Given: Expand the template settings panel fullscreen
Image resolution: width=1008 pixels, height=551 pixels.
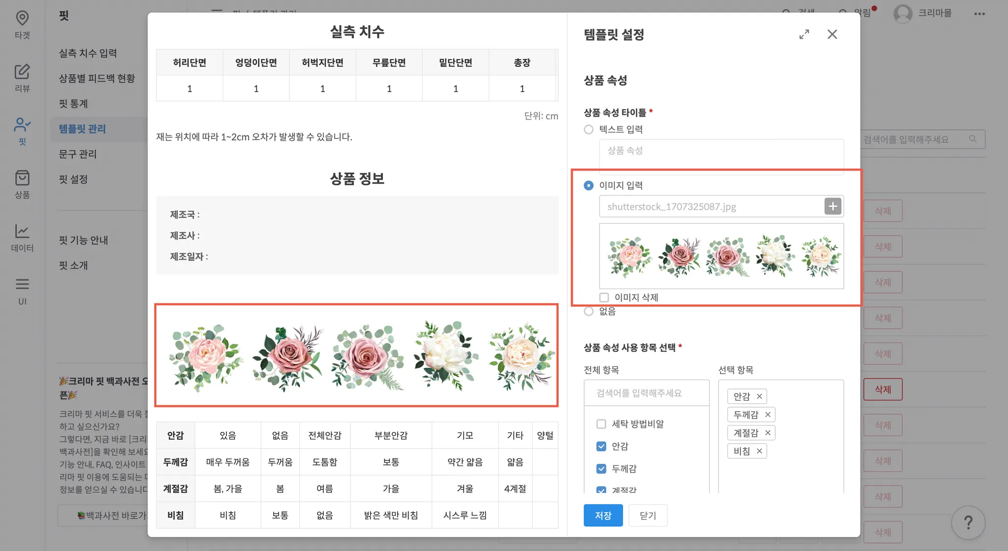Looking at the screenshot, I should pyautogui.click(x=804, y=34).
